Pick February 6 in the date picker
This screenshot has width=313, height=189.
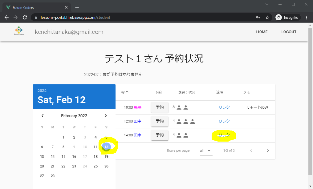click(42, 147)
